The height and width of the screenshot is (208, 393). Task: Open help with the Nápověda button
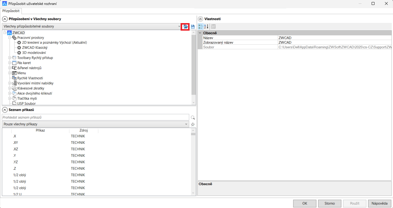(x=380, y=203)
